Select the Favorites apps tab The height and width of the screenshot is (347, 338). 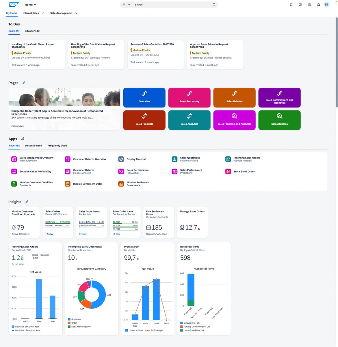14,146
